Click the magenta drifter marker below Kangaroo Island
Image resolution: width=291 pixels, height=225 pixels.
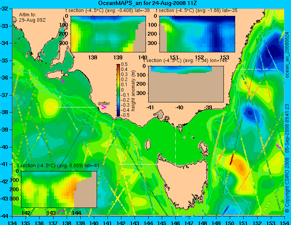click(x=63, y=81)
